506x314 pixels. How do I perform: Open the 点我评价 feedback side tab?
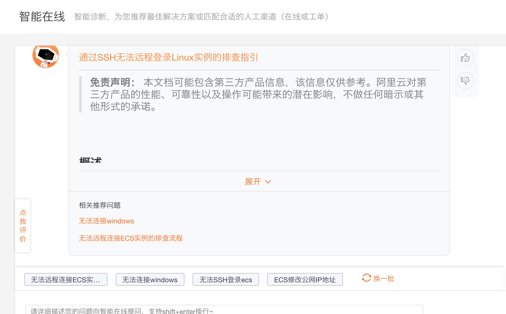pyautogui.click(x=23, y=226)
